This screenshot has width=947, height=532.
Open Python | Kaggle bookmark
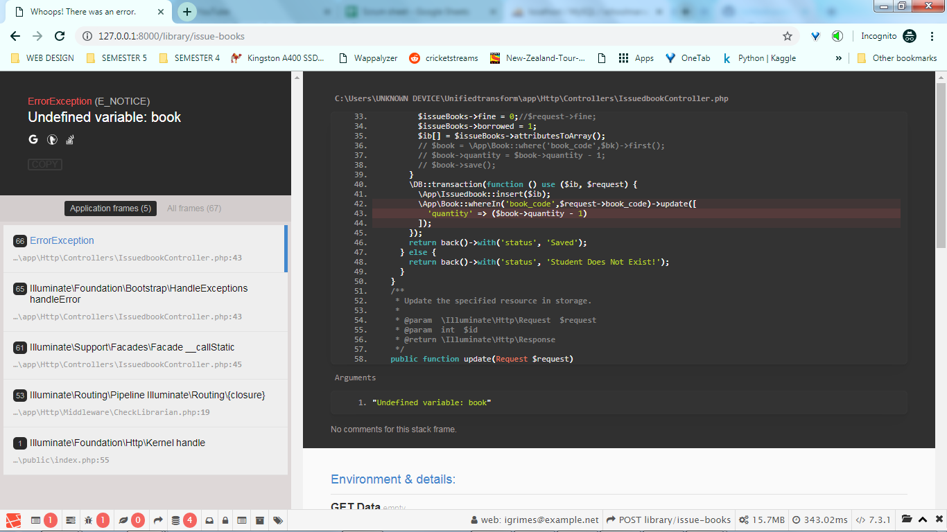759,58
